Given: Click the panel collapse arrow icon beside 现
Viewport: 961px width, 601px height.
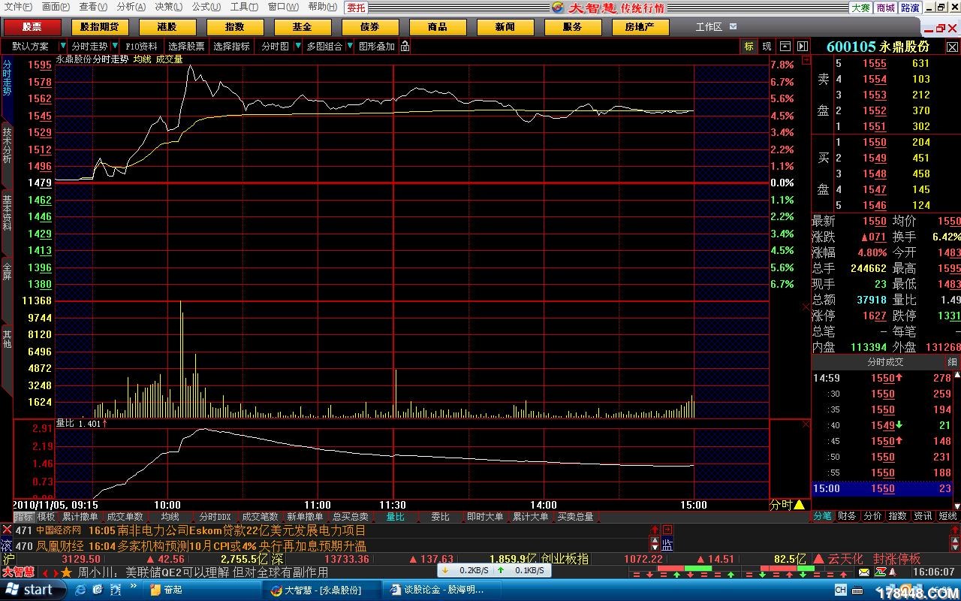Looking at the screenshot, I should 803,47.
